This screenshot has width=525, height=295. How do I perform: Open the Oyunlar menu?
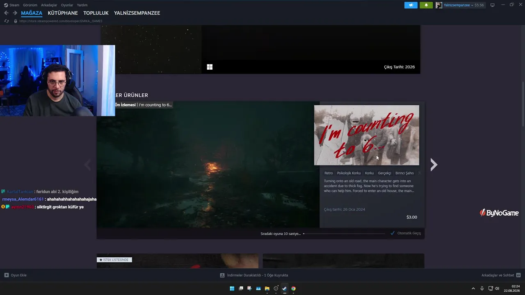pyautogui.click(x=67, y=5)
